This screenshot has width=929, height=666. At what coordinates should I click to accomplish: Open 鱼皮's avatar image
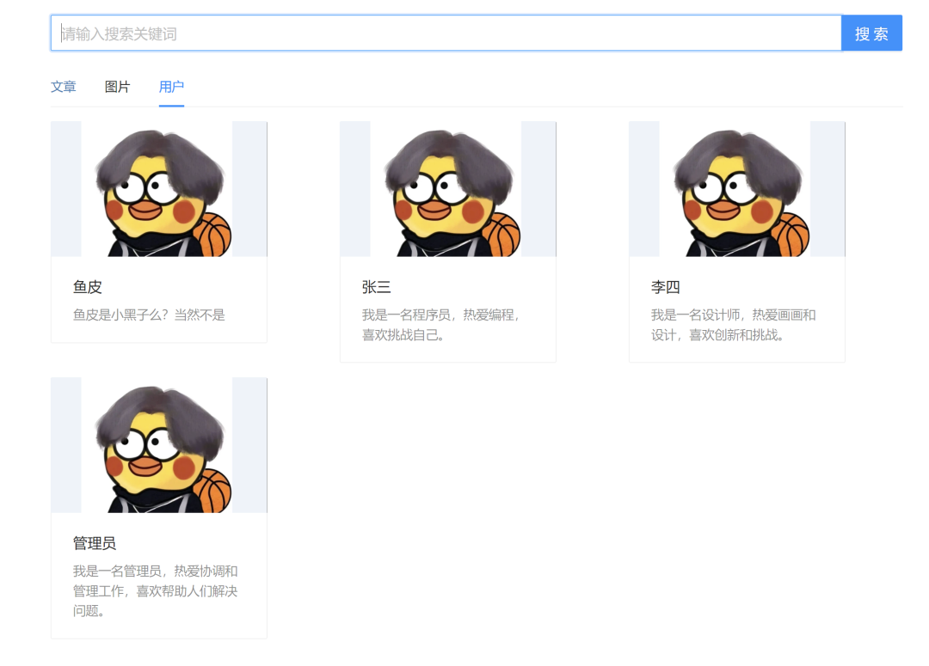coord(158,189)
